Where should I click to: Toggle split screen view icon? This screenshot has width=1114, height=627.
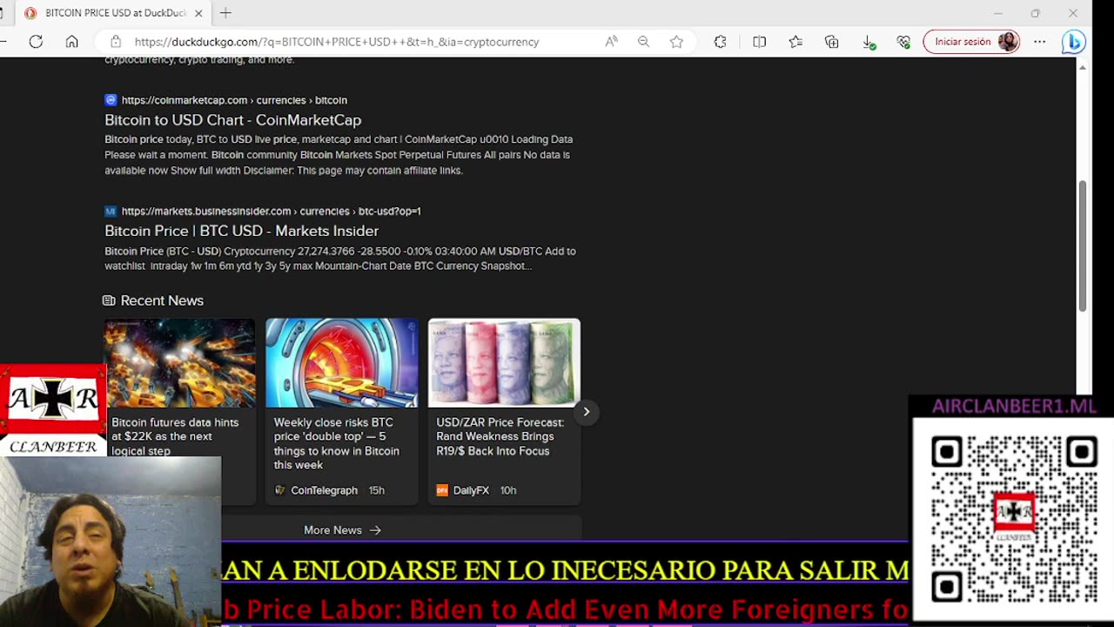point(759,41)
